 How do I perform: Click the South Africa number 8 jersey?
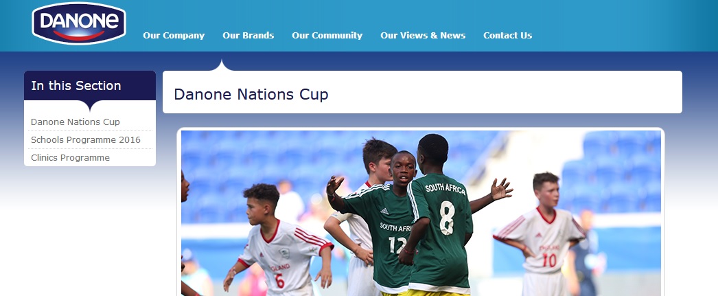point(439,229)
